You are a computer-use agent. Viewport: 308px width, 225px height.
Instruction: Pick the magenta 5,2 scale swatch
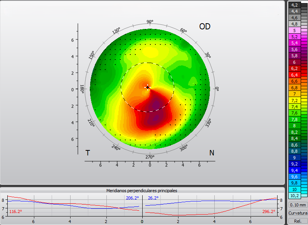click(295, 37)
